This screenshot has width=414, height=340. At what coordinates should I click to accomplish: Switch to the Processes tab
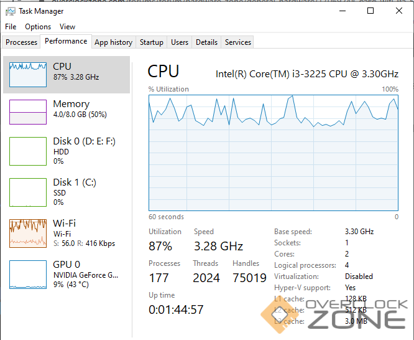22,42
